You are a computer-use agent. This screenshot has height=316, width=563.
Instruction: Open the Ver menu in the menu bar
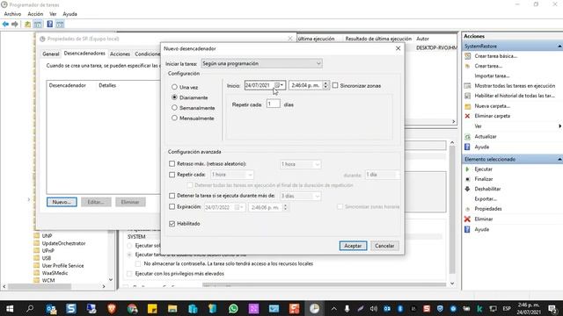(x=53, y=14)
